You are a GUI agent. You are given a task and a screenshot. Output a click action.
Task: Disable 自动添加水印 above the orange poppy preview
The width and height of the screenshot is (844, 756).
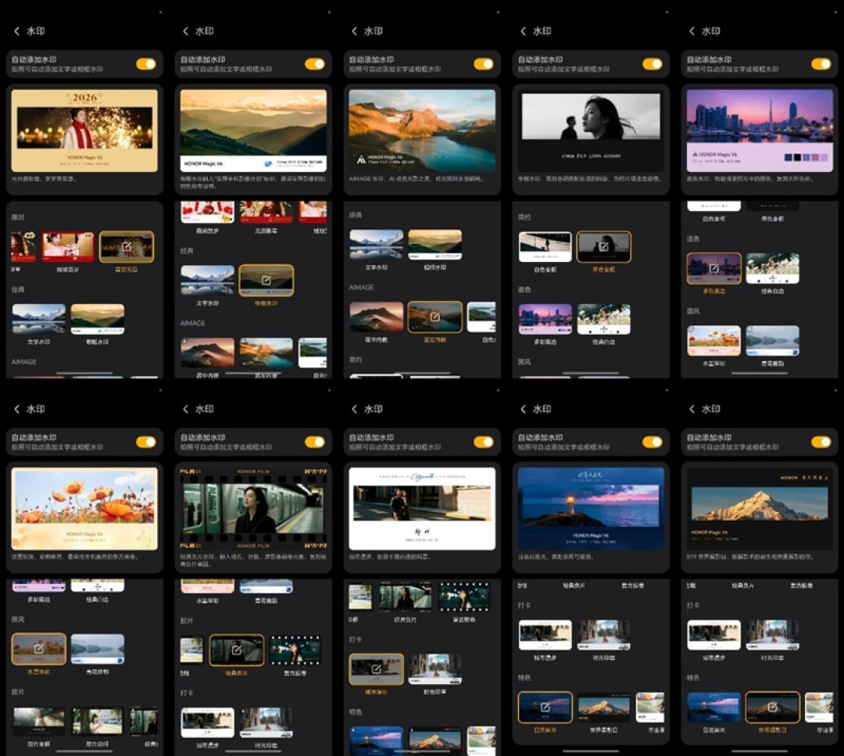click(x=146, y=442)
